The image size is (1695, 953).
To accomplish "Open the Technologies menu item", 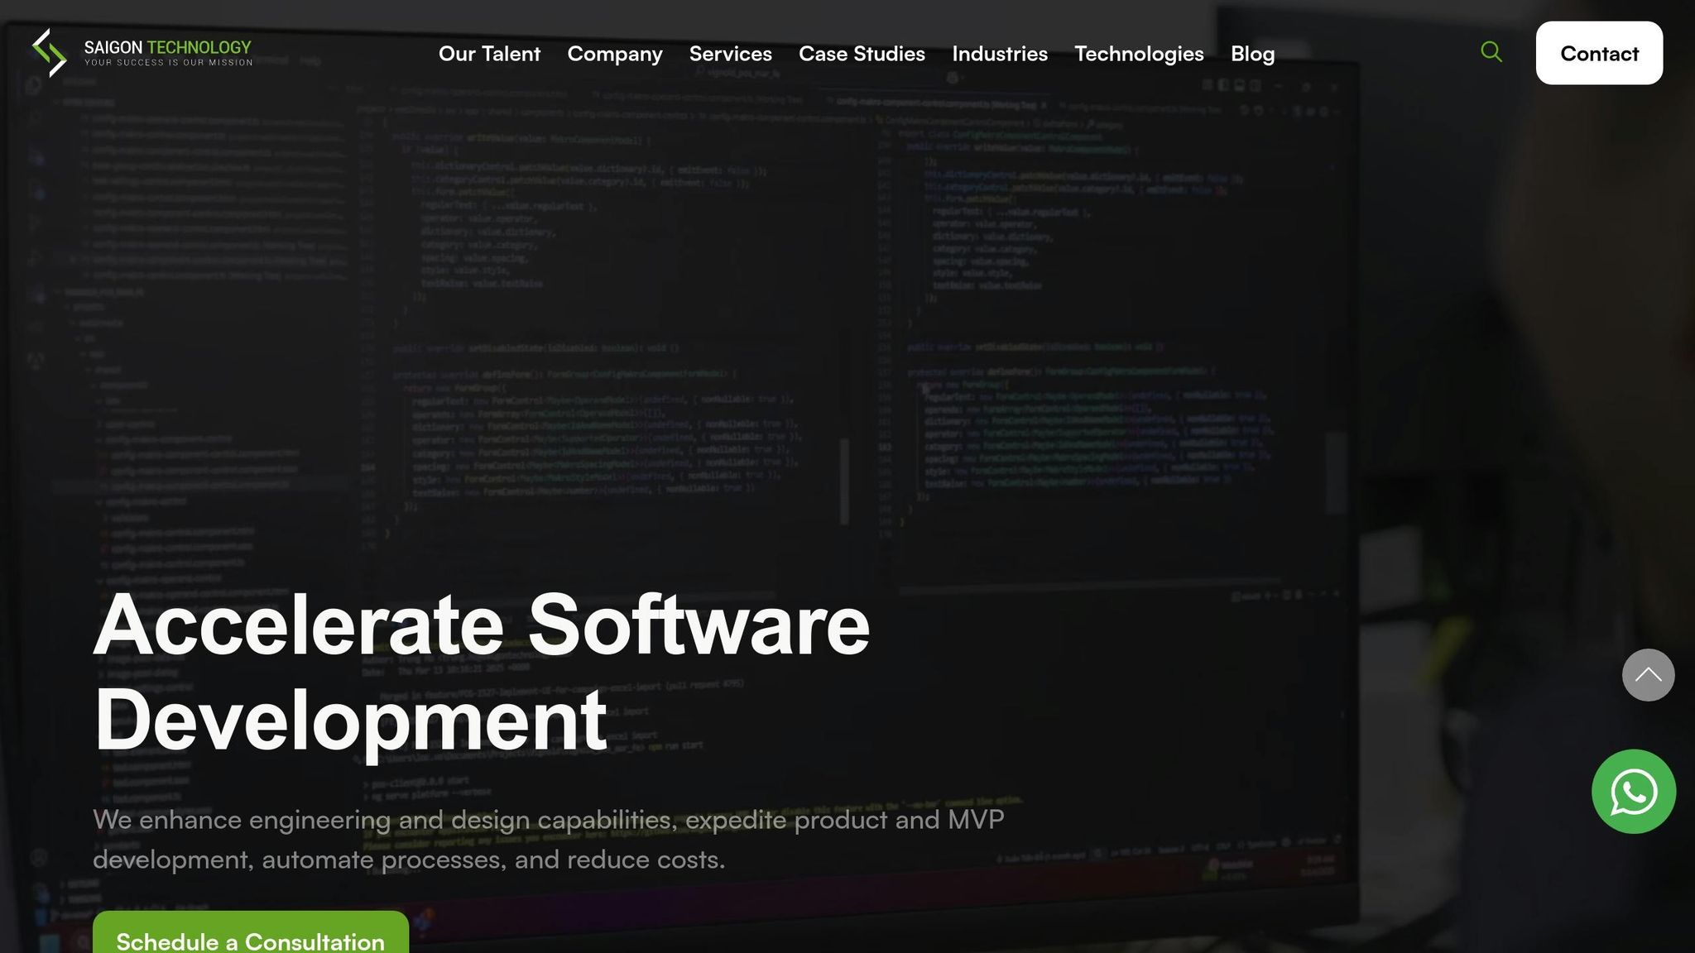I will (x=1138, y=54).
